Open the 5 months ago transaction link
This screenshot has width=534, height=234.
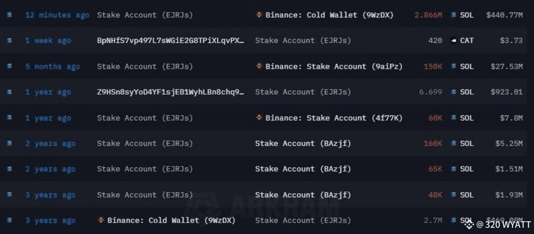coord(53,66)
